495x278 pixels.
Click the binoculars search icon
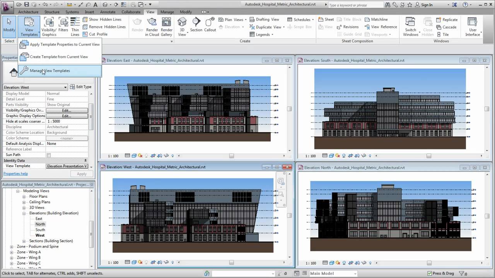[x=387, y=5]
